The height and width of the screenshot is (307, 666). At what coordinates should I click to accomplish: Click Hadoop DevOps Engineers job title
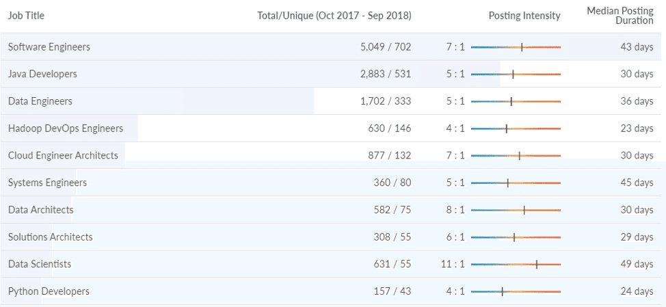click(66, 128)
